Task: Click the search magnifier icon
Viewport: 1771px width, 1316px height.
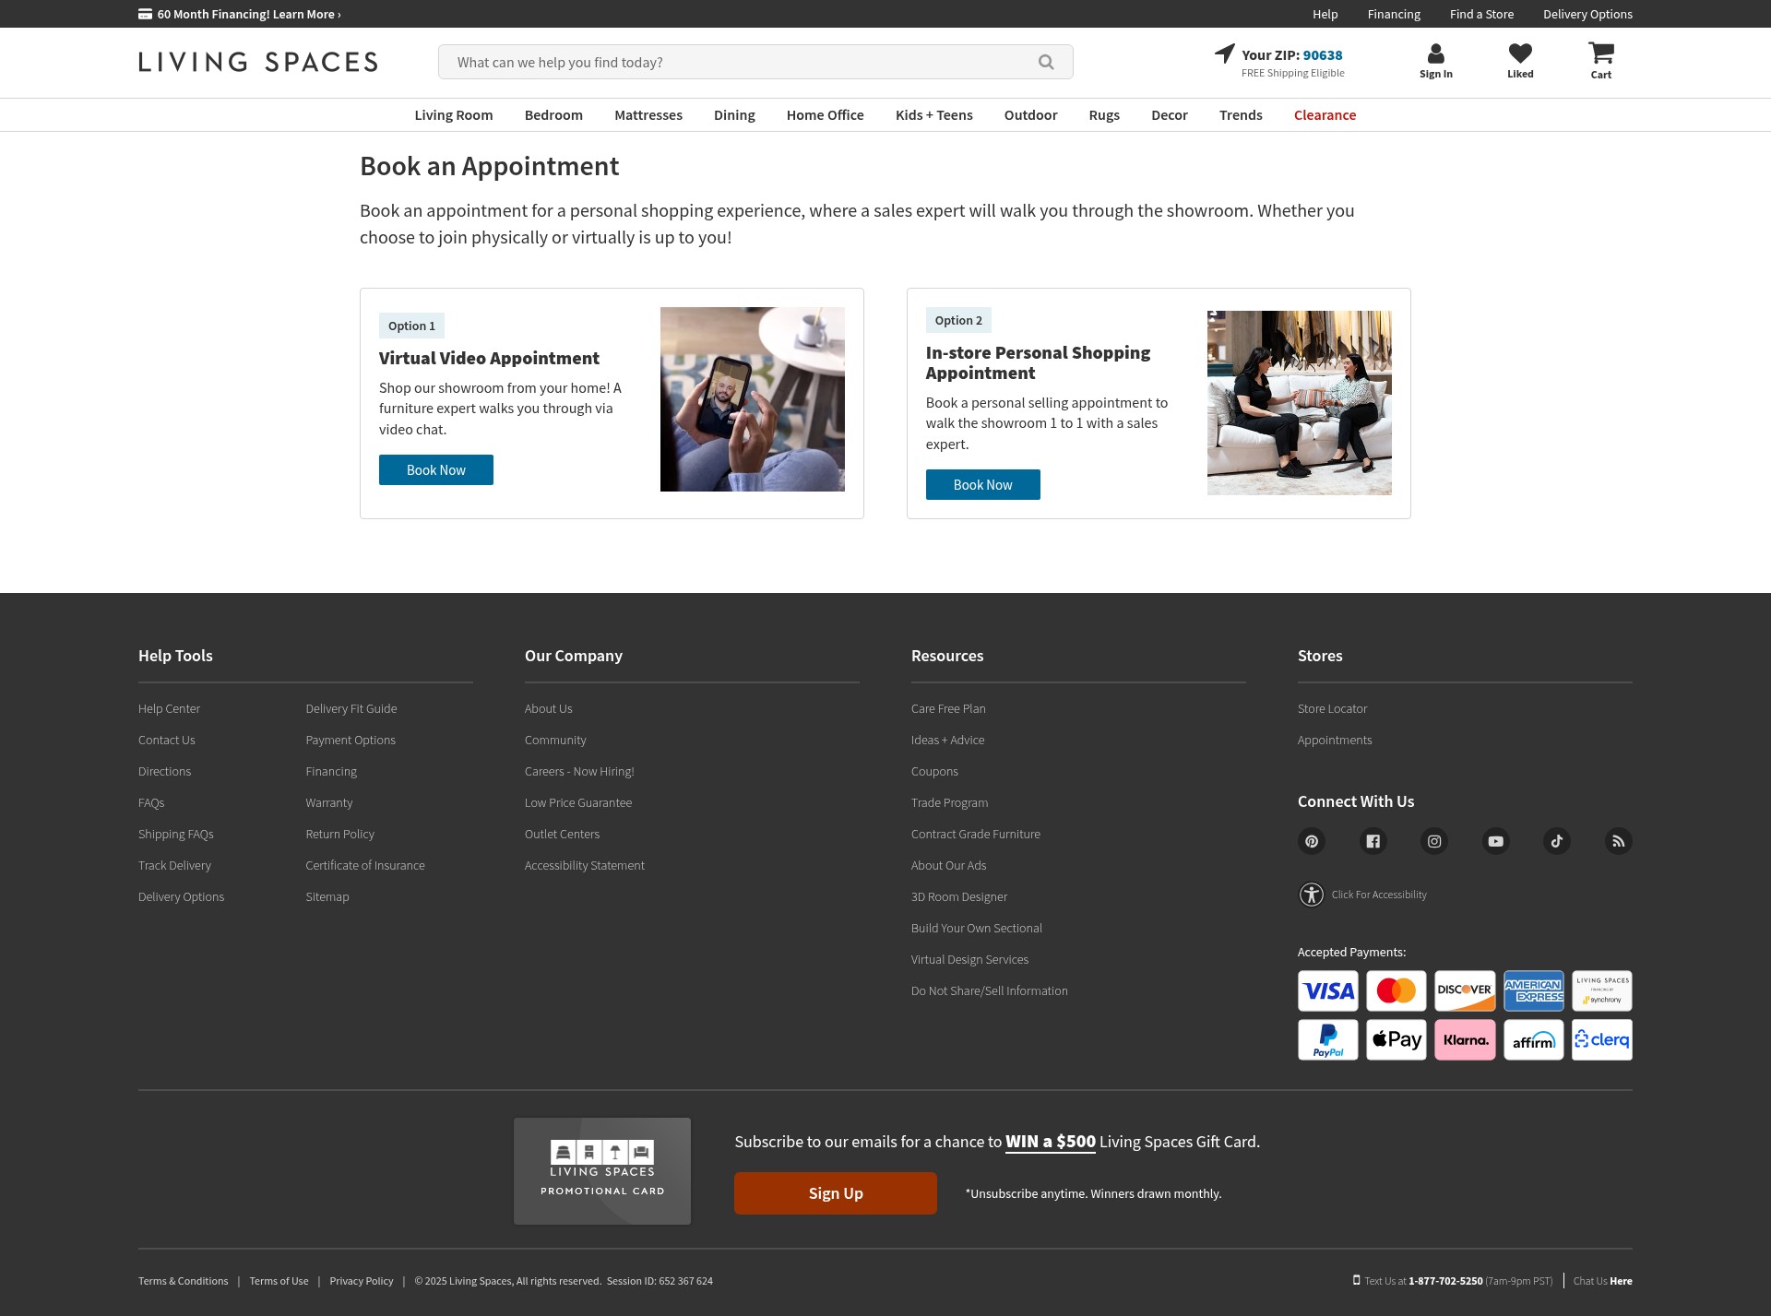Action: click(x=1046, y=62)
